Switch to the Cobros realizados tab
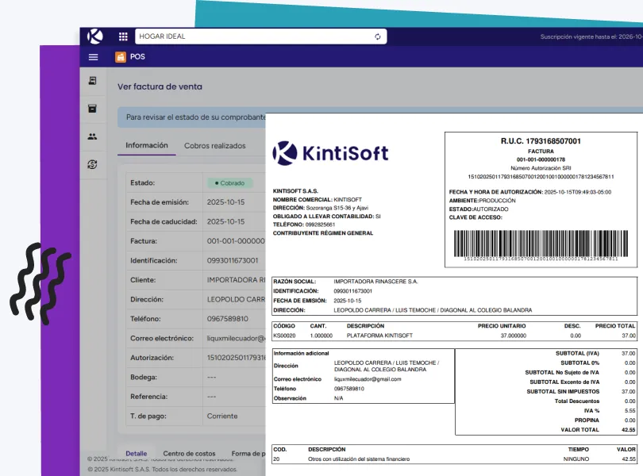The image size is (643, 476). tap(214, 146)
